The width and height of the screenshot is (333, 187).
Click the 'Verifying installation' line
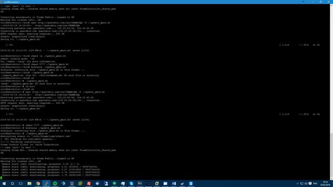click(x=22, y=142)
